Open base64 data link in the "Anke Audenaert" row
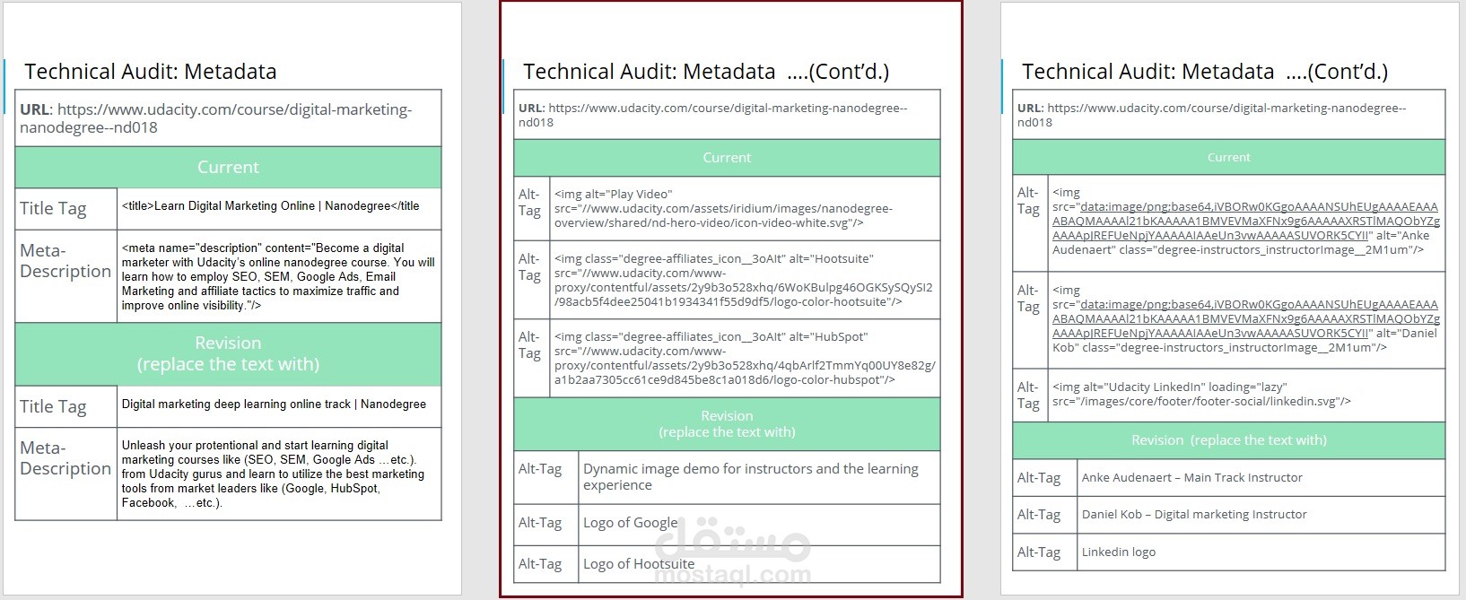Screen dimensions: 1466x600 pos(1246,221)
